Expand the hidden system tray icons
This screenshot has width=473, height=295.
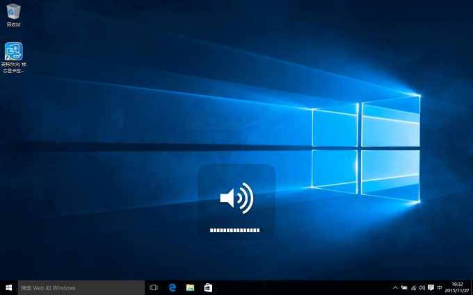click(x=395, y=288)
